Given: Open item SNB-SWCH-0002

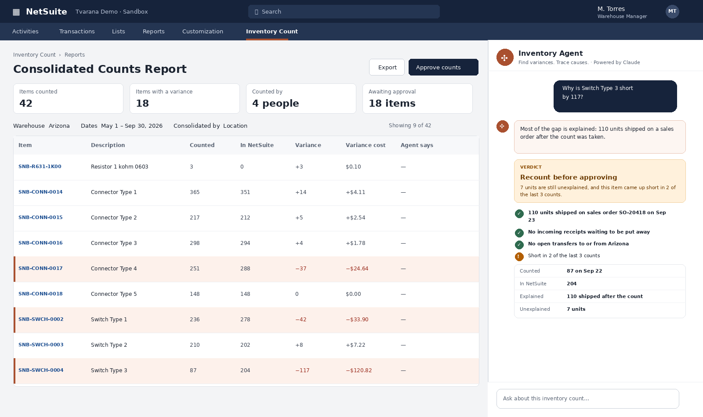Looking at the screenshot, I should (41, 320).
